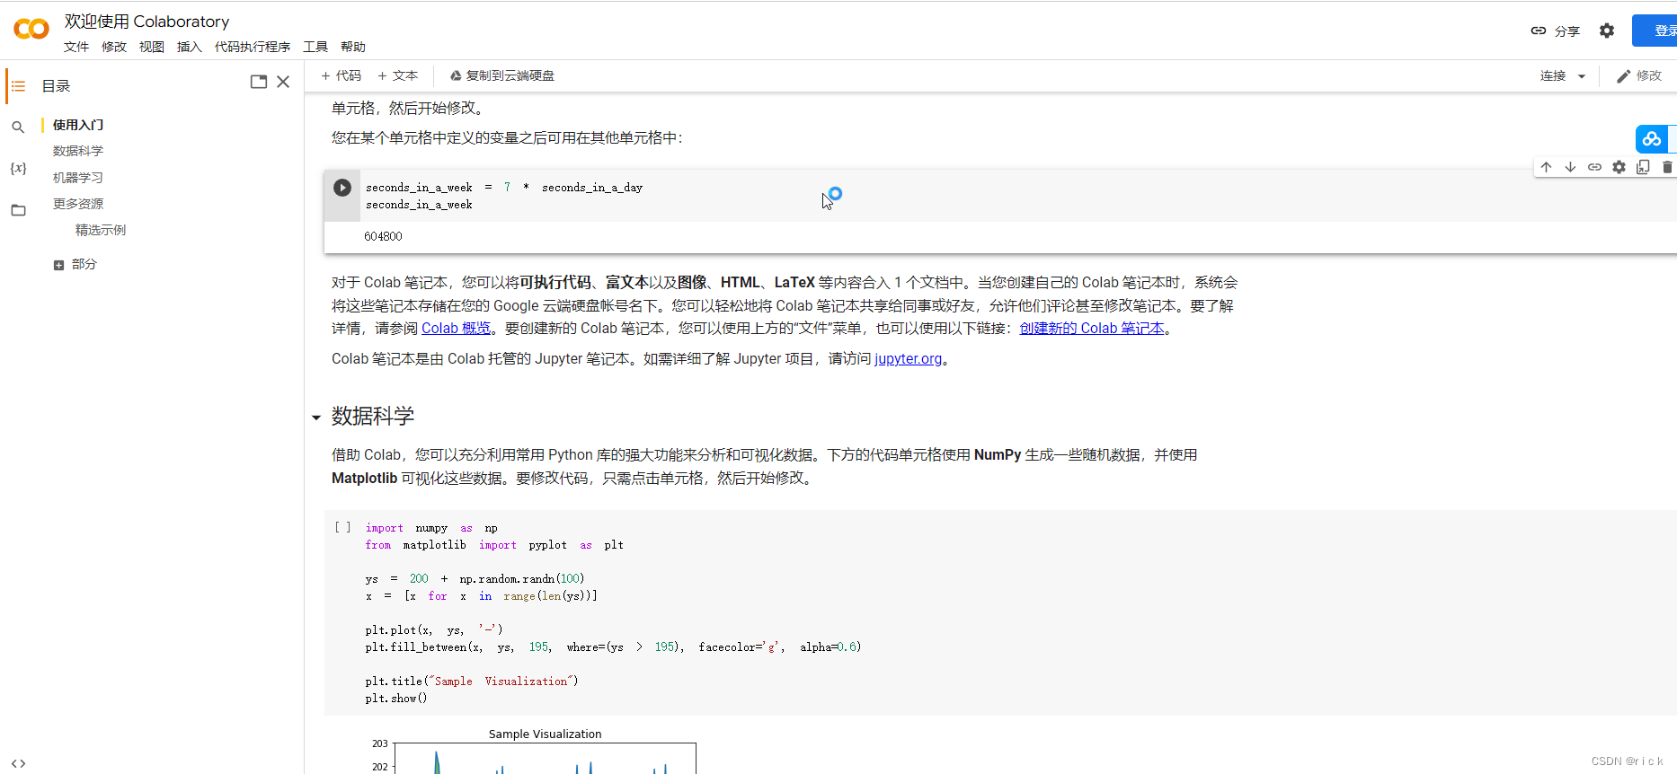This screenshot has height=774, width=1677.
Task: Add a text cell with + 文本
Action: click(x=397, y=75)
